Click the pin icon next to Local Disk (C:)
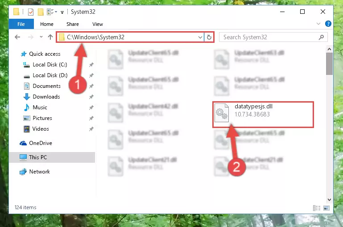This screenshot has height=227, width=343. (91, 65)
